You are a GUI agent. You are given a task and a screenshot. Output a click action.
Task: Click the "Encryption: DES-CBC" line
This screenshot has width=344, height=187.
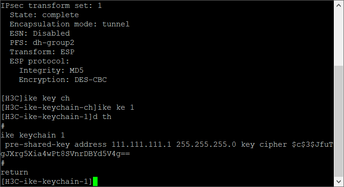pyautogui.click(x=62, y=80)
